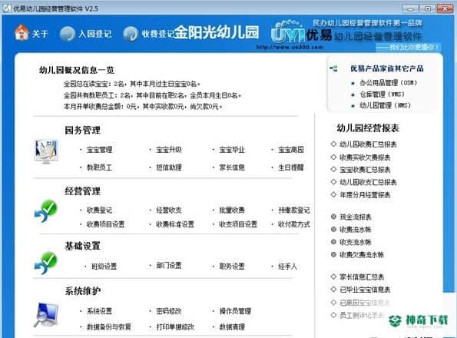Open 教职员工 module

click(99, 167)
